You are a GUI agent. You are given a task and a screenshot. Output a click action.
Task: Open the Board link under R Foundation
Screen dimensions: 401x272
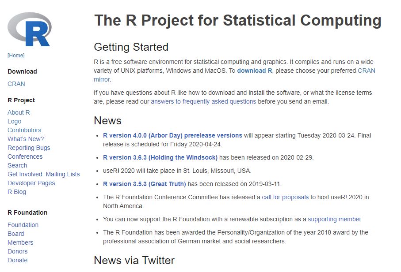(x=16, y=234)
